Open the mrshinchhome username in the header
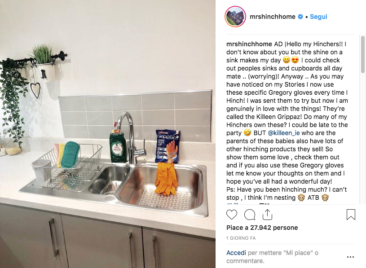The width and height of the screenshot is (366, 268). [273, 17]
